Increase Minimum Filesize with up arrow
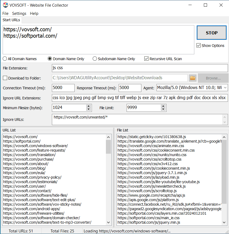The height and width of the screenshot is (234, 229). 89,106
